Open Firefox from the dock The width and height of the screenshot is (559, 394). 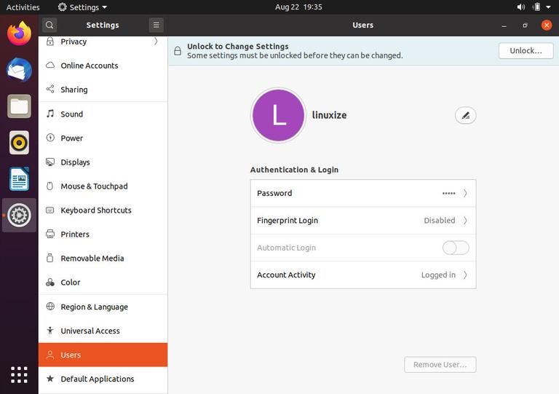coord(20,34)
